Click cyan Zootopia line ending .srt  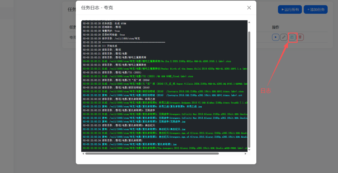pos(162,95)
